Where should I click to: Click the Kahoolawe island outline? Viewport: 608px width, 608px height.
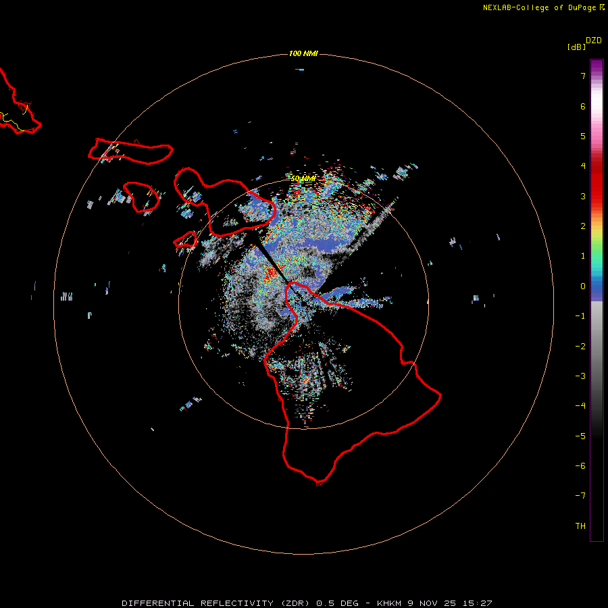(185, 240)
